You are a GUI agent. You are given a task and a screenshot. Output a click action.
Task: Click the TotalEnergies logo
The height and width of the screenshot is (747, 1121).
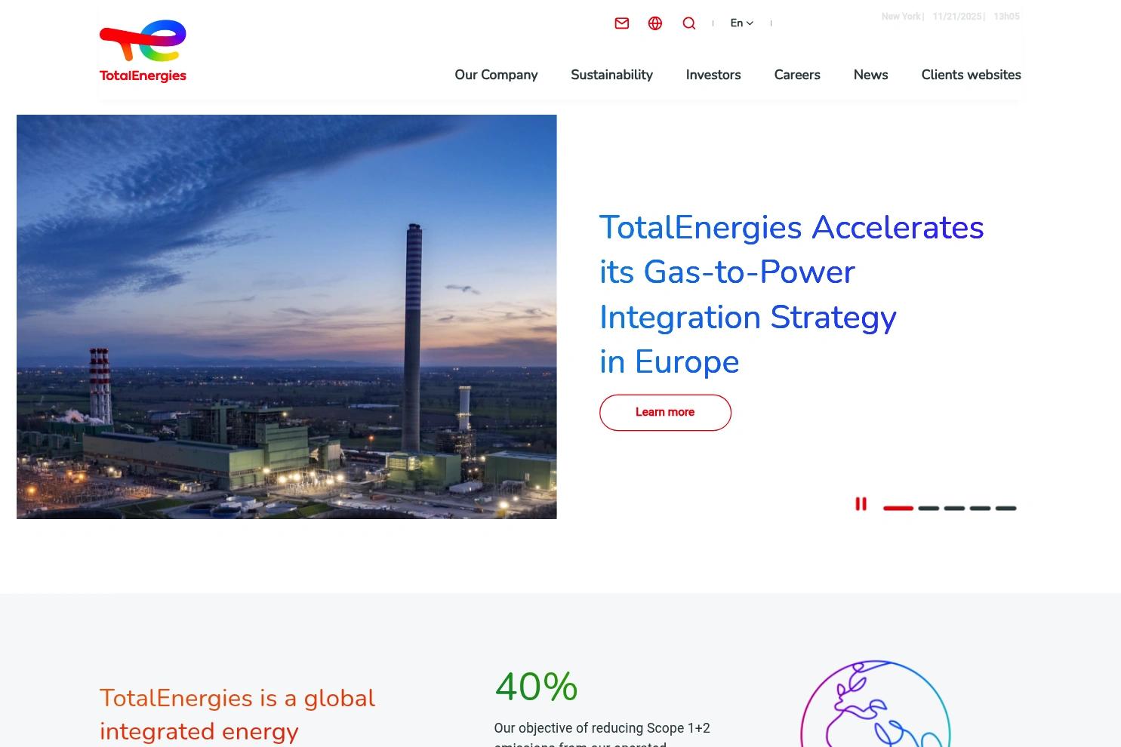143,51
